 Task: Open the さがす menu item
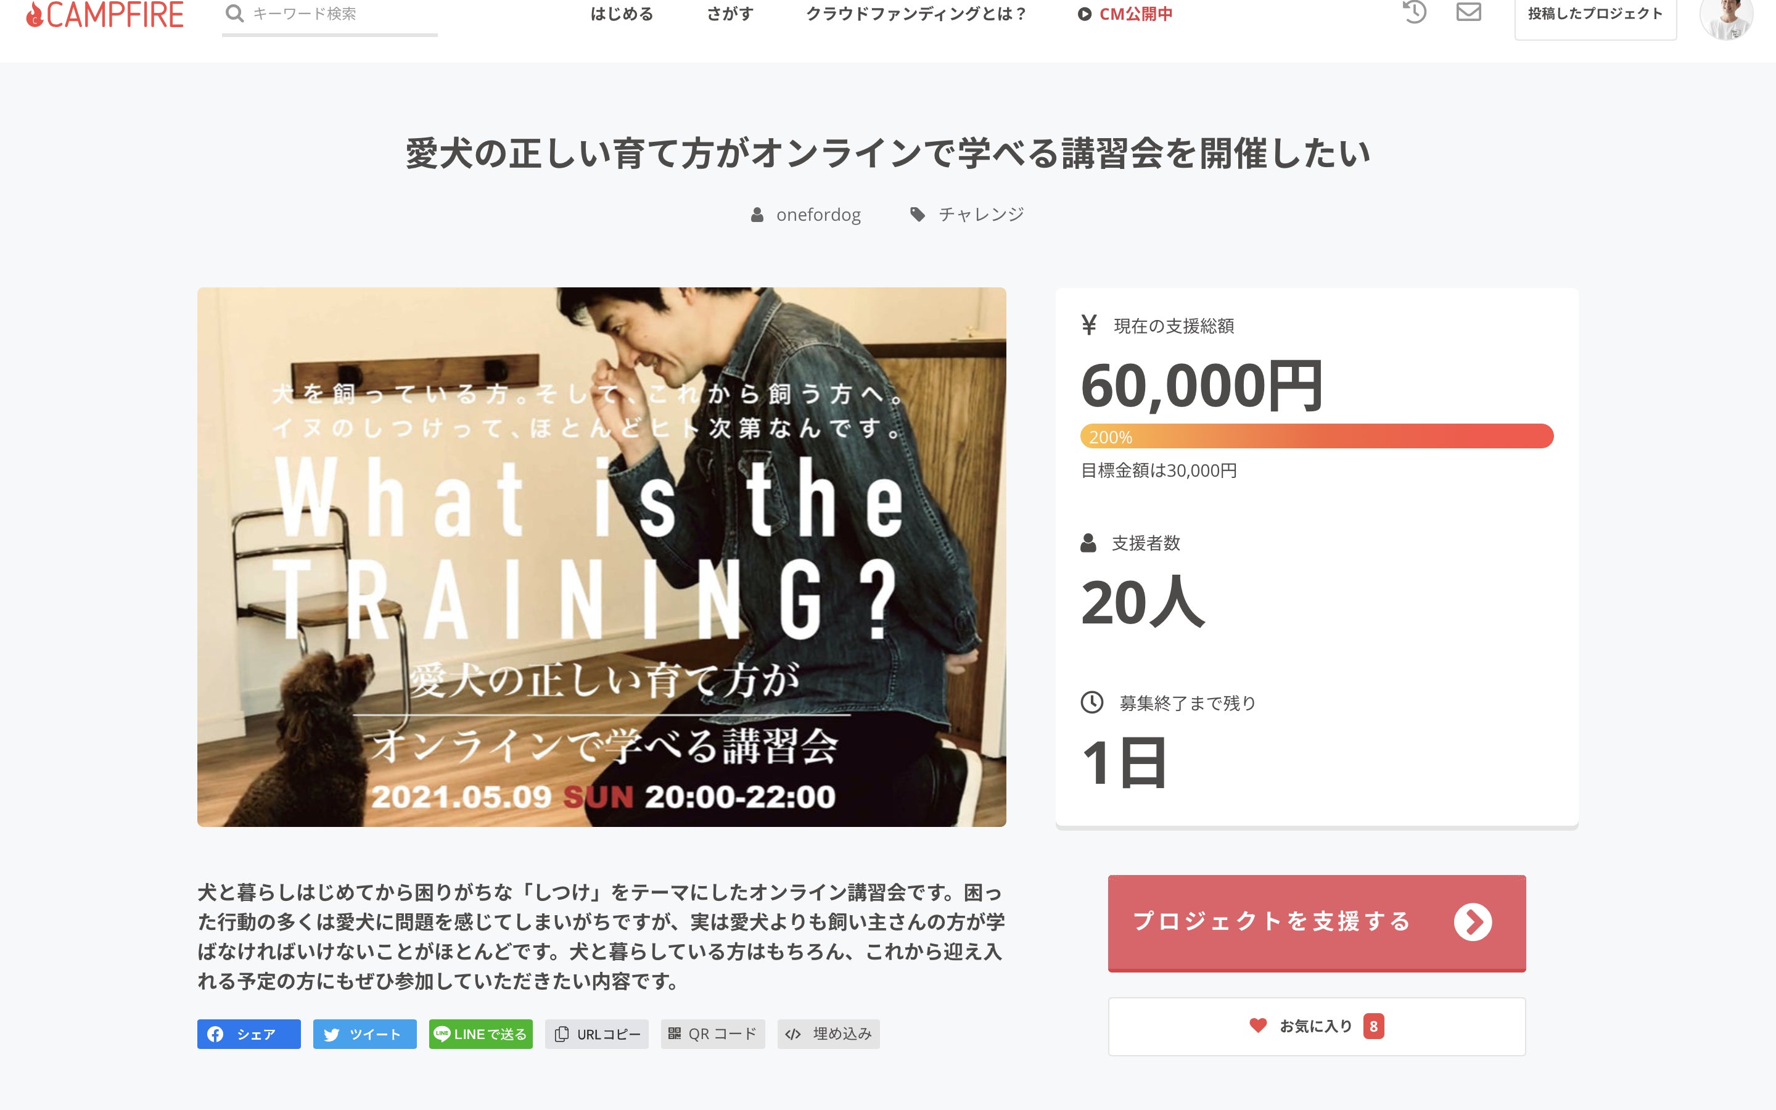click(730, 14)
